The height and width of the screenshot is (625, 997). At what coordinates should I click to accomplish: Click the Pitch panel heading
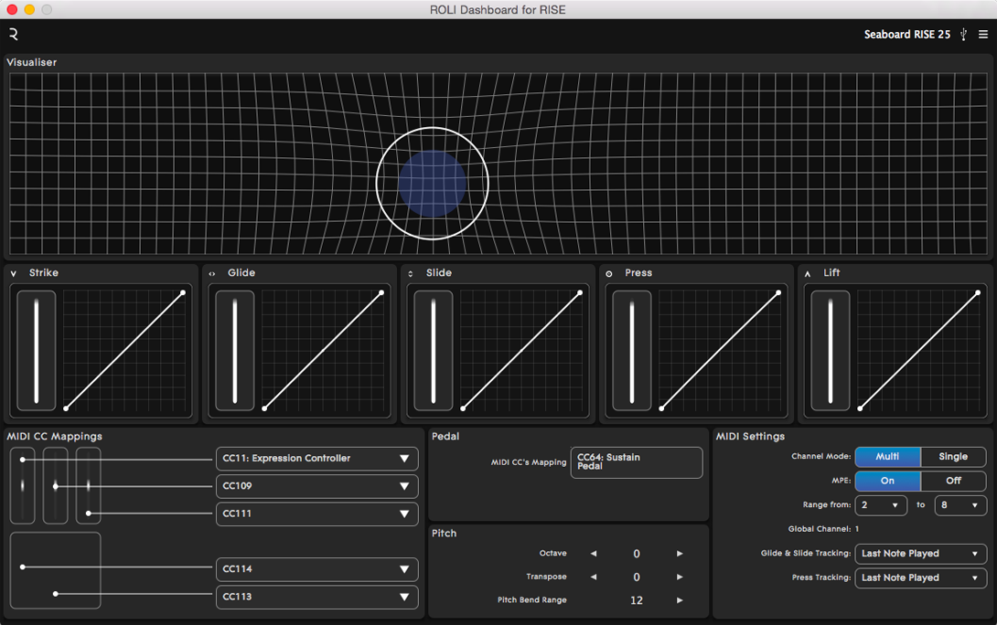tap(444, 534)
